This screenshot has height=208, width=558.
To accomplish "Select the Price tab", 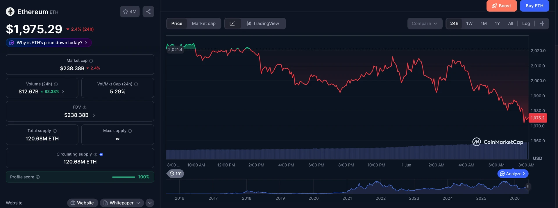I will 177,23.
